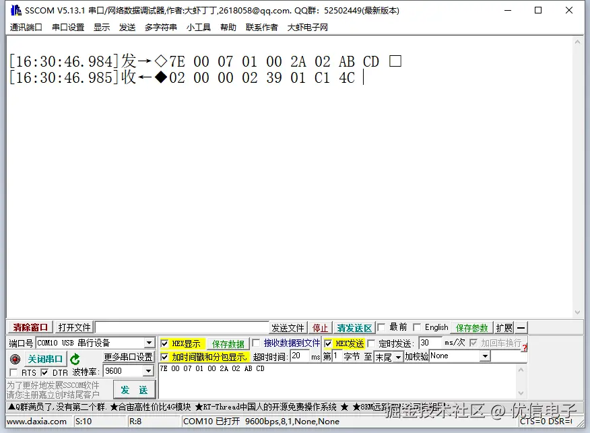Enable the 接收数据到文件 checkbox
The image size is (590, 433).
coord(255,343)
